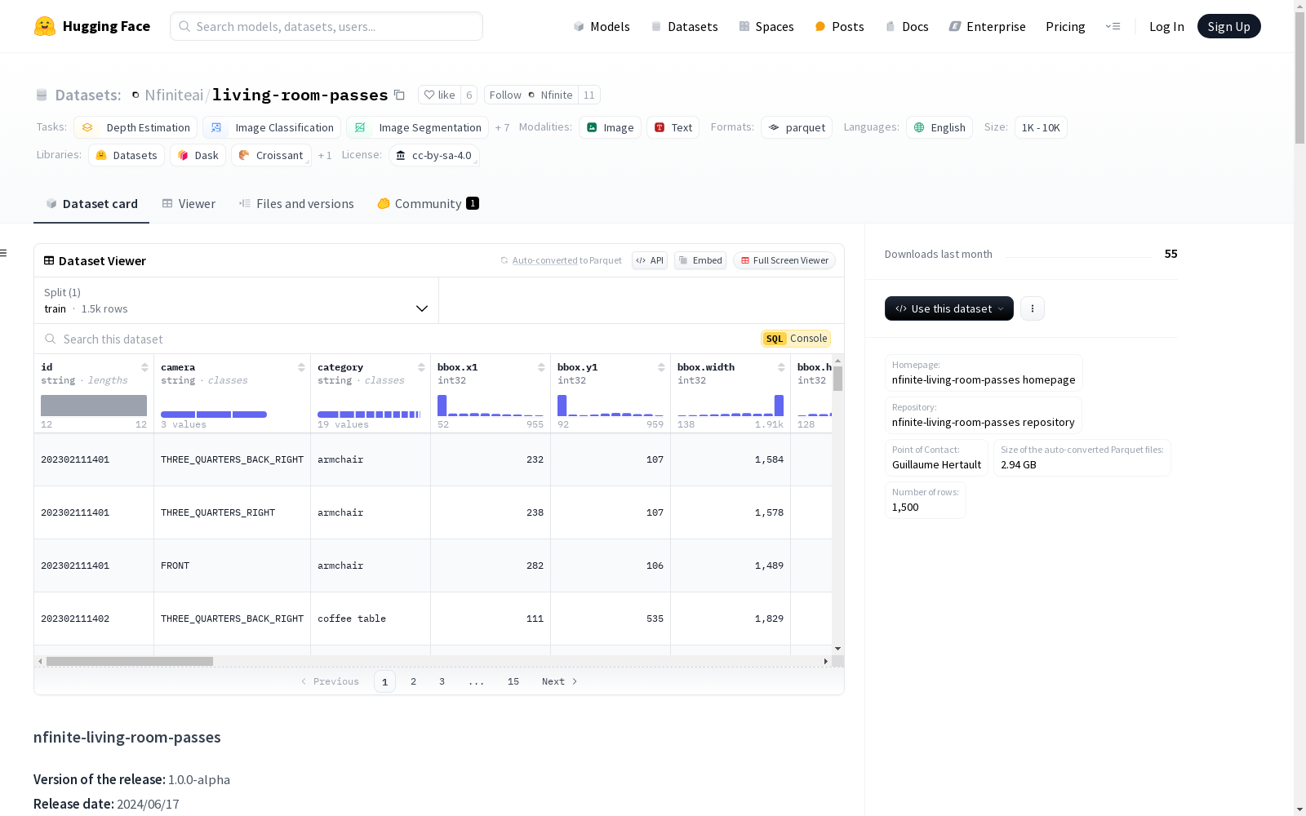Image resolution: width=1306 pixels, height=816 pixels.
Task: Open Enterprise in navigation
Action: [987, 26]
